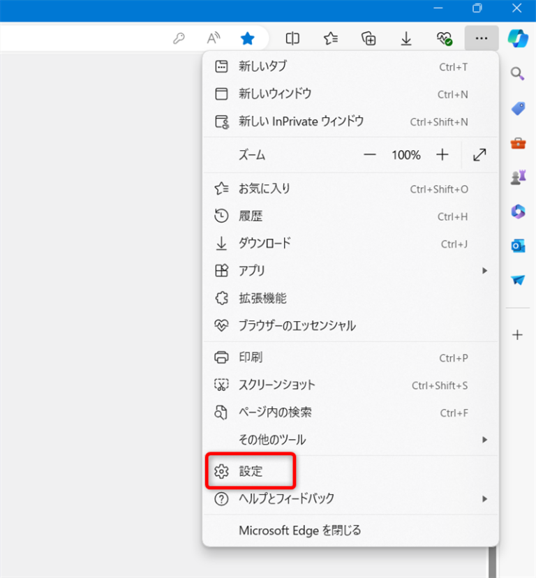Choose Microsoft Edge を閉じる
This screenshot has width=536, height=578.
(350, 531)
